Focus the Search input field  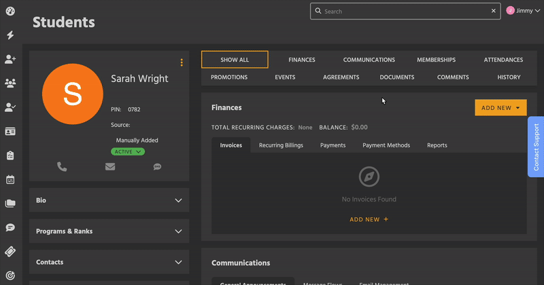pos(405,11)
